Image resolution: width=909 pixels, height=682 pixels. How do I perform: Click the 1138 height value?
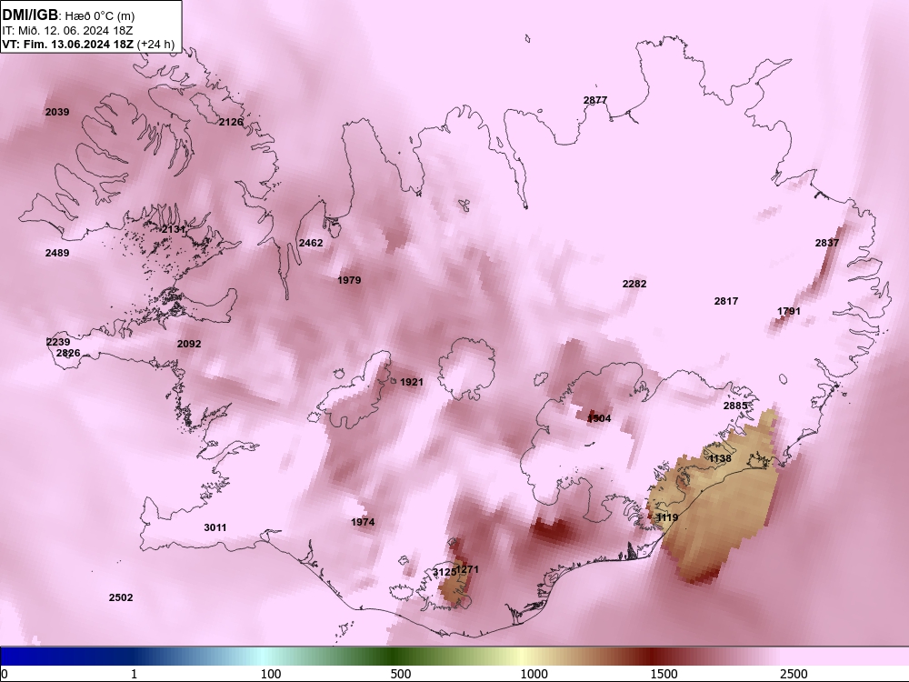coord(720,458)
